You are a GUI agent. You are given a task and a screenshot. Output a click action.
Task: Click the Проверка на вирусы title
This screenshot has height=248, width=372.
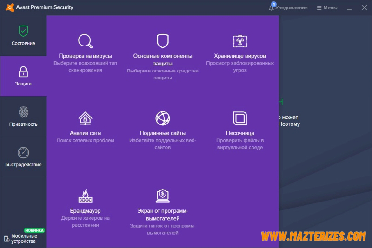point(85,56)
